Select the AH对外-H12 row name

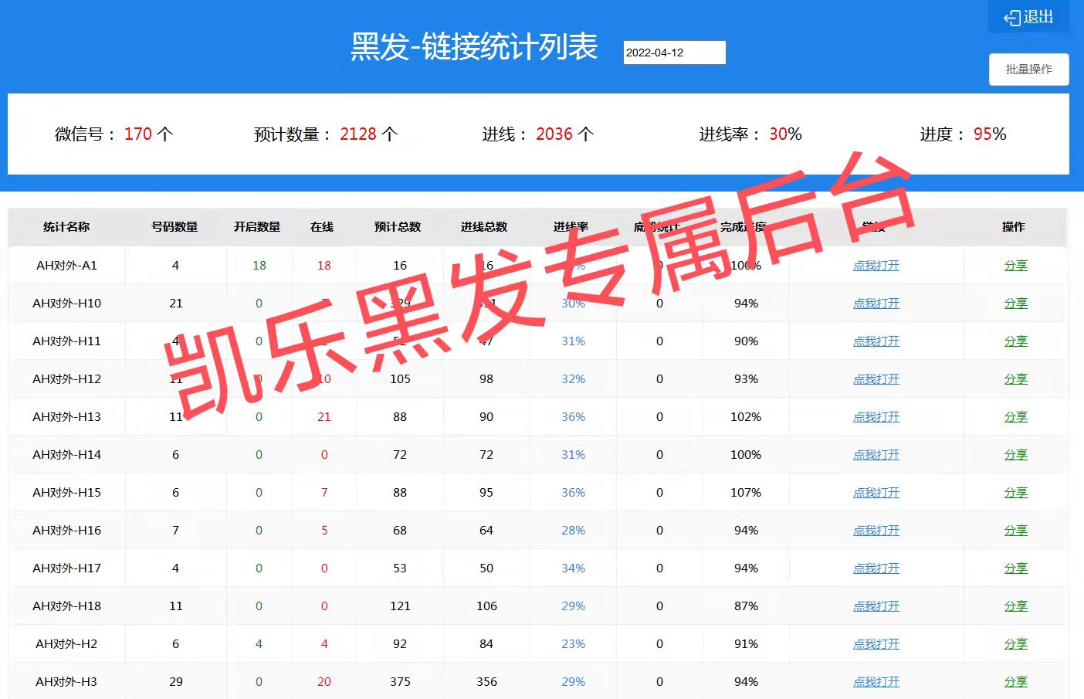point(66,379)
